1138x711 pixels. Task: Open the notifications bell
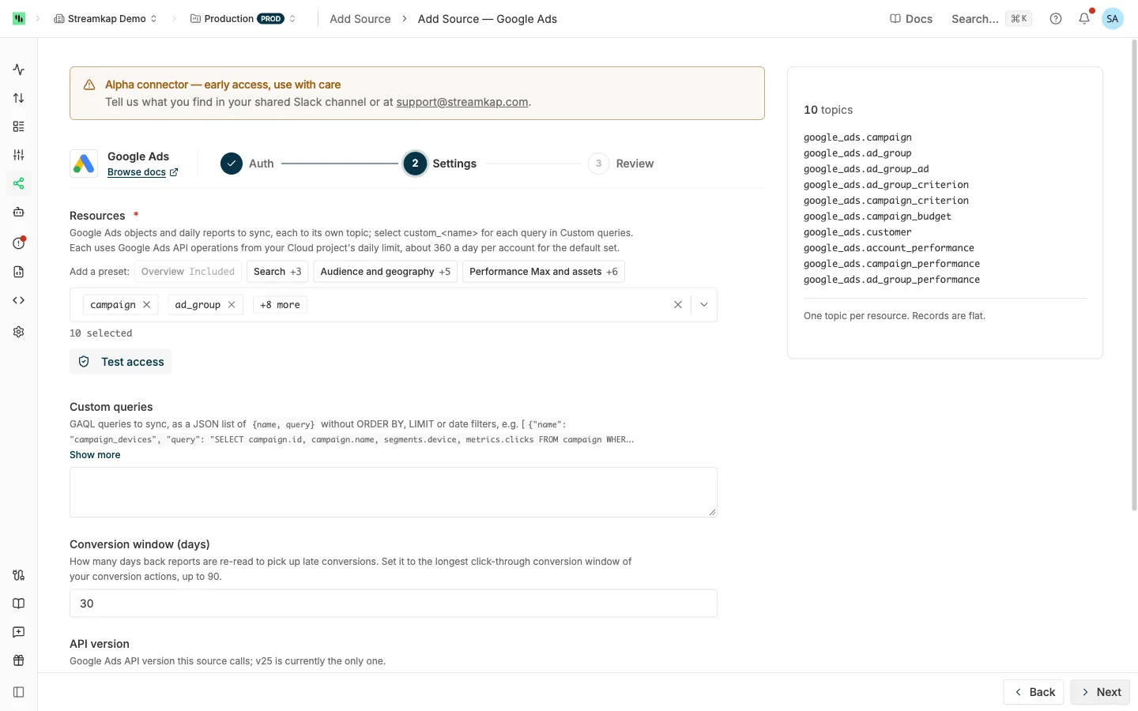tap(1084, 18)
